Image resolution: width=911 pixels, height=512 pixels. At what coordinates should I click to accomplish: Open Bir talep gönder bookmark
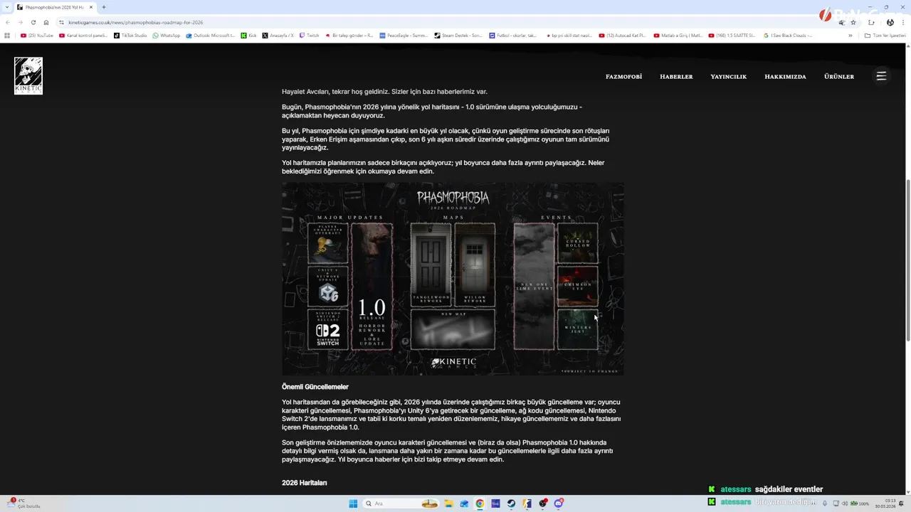point(349,36)
